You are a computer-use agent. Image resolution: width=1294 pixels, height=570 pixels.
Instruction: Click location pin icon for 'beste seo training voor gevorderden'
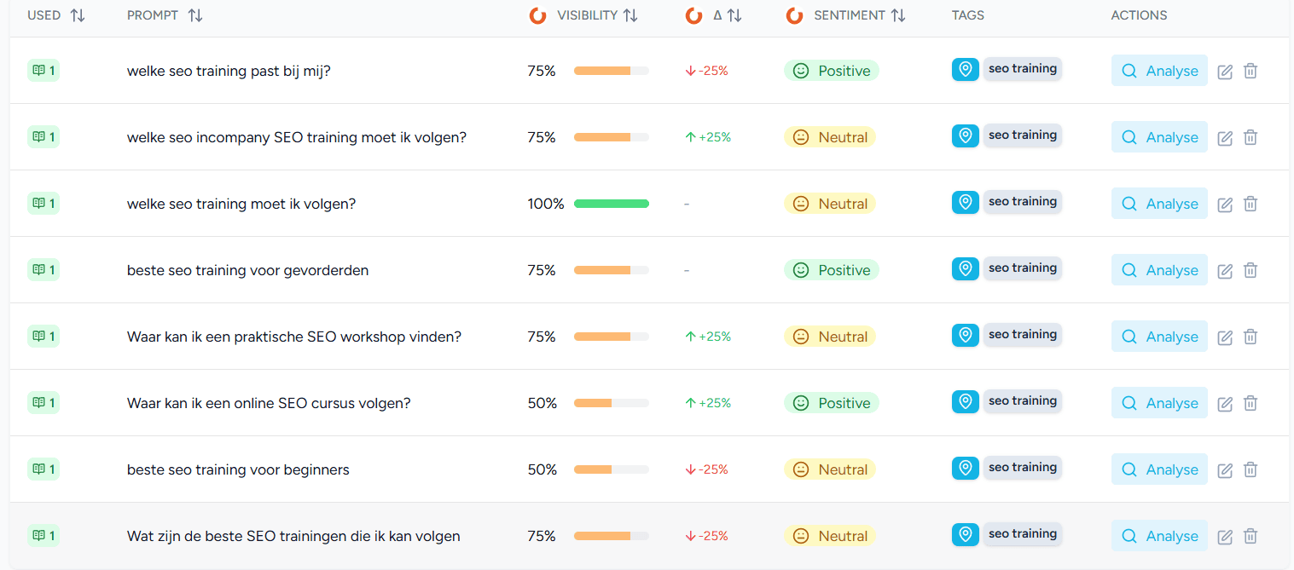(966, 269)
